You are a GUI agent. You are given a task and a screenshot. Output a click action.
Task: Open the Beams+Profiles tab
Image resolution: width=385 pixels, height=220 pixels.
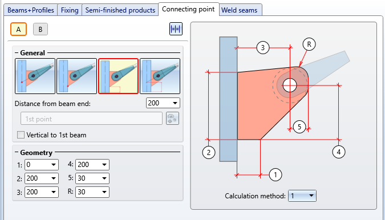tap(31, 10)
